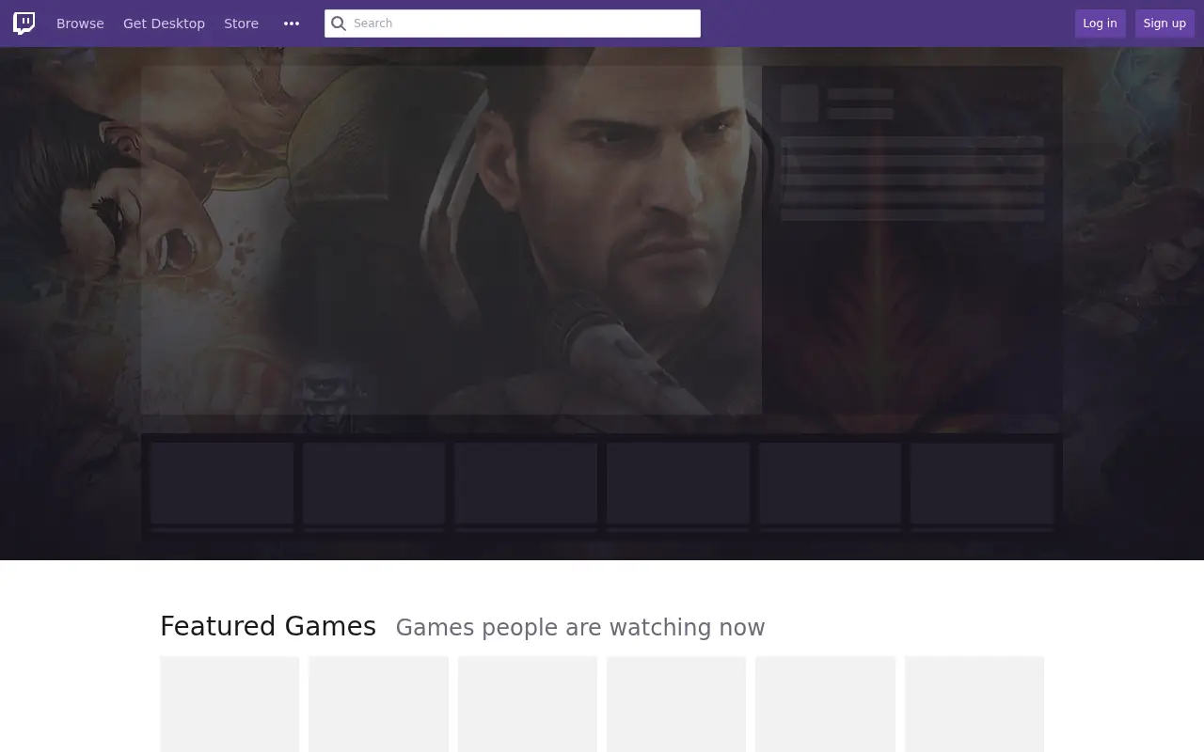
Task: Open the Browse menu item
Action: (x=80, y=23)
